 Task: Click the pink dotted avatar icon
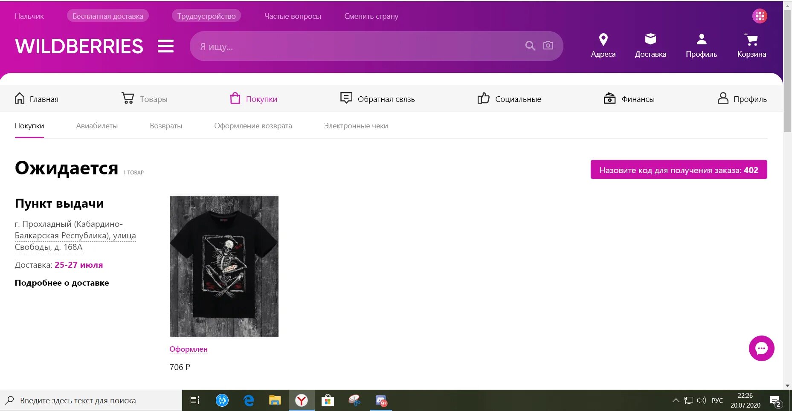(x=760, y=16)
